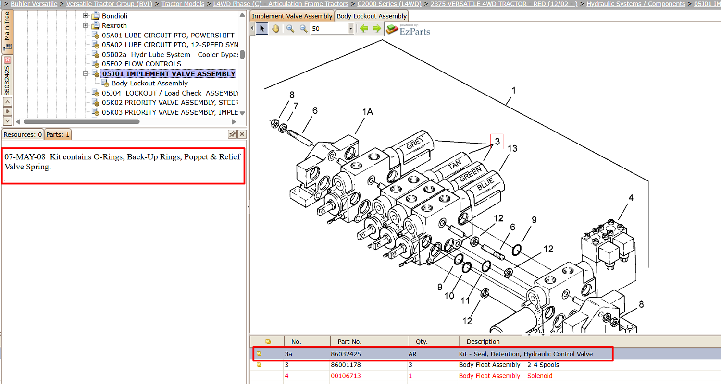Select the 05A01 LUBE CIRCUIT PTO, POWERSHIFT item
This screenshot has width=721, height=384.
[x=168, y=35]
